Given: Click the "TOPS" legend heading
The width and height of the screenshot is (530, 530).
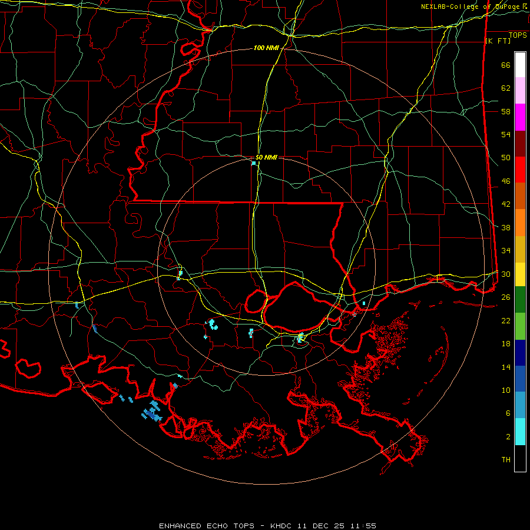Looking at the screenshot, I should point(518,35).
